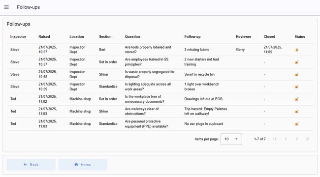The image size is (320, 177).
Task: Open the hamburger navigation menu
Action: coord(6,7)
